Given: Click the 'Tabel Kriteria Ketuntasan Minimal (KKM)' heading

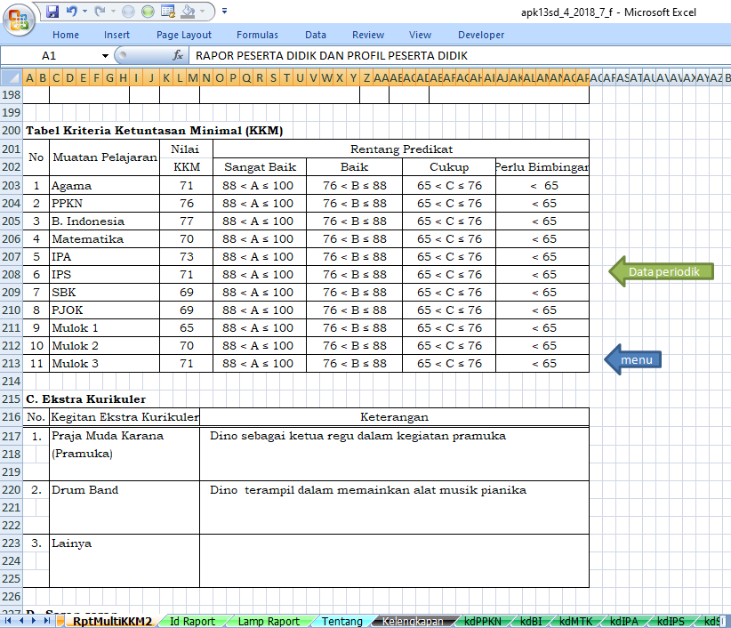Looking at the screenshot, I should pyautogui.click(x=155, y=131).
